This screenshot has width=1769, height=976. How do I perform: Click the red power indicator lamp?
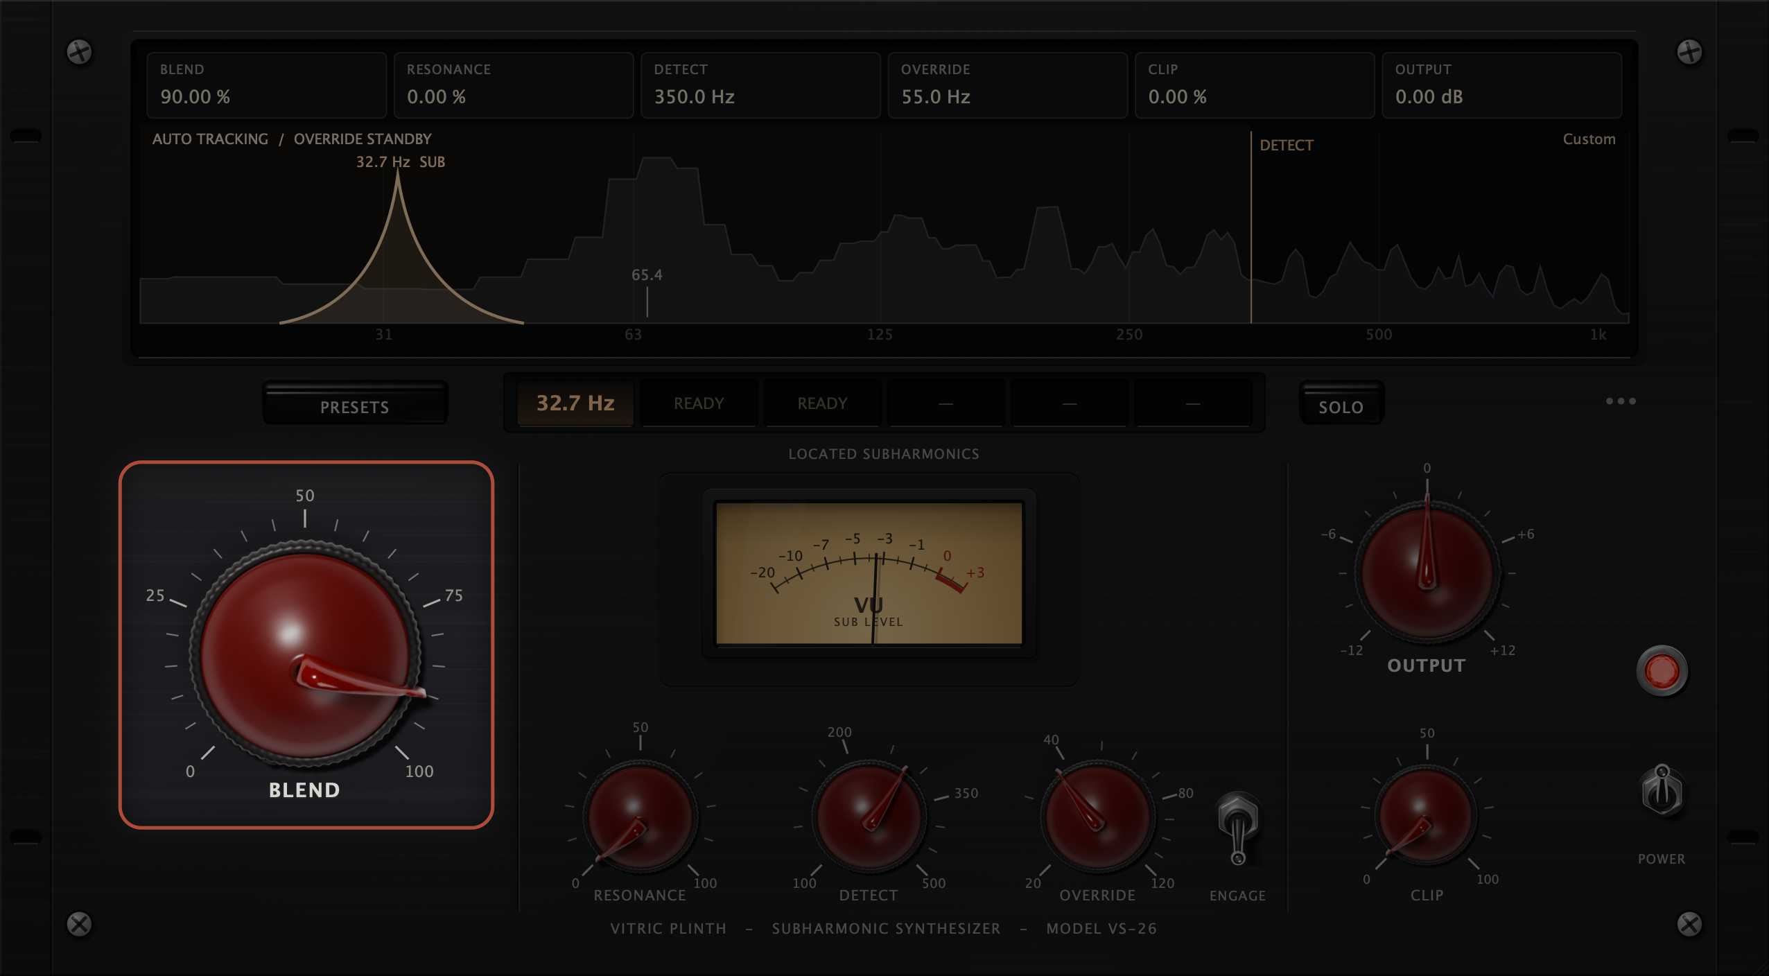click(1662, 670)
